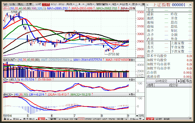Click the 下跌家数 label
Screen dimensions: 195x123
point(177,51)
